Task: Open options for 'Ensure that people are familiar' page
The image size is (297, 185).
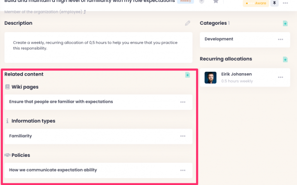Action: tap(183, 102)
